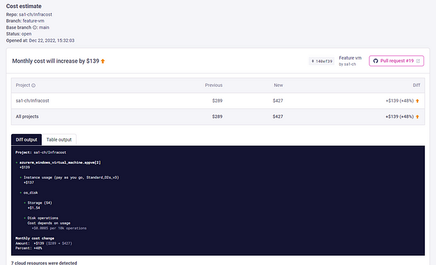Click the GitHub icon in pull request button
Screen dimensions: 436x265
(x=376, y=61)
